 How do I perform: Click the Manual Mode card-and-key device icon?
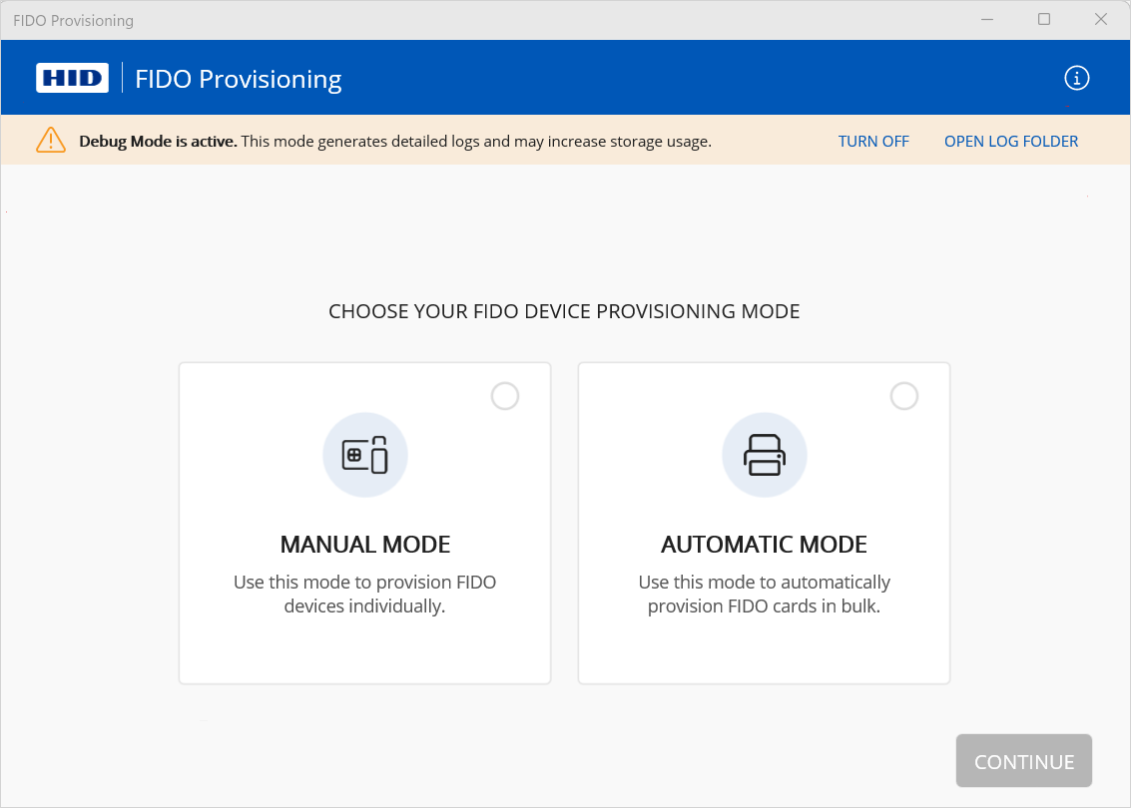[x=364, y=455]
